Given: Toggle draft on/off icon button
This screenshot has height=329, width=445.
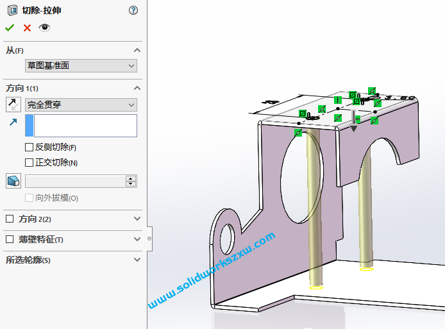Looking at the screenshot, I should pyautogui.click(x=13, y=181).
